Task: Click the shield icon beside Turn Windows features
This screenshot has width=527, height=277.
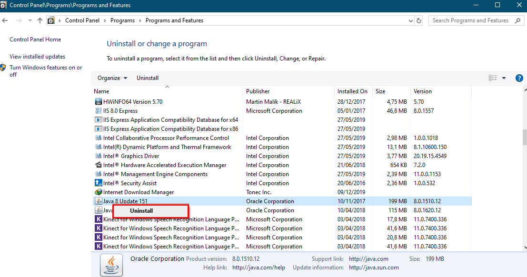Action: 3,68
